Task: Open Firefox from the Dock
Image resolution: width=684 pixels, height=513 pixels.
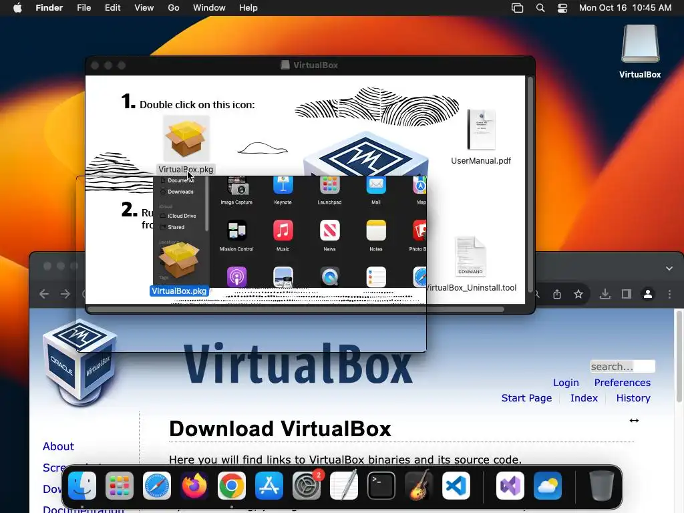Action: [x=194, y=486]
